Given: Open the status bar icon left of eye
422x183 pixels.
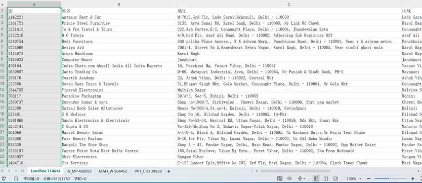Looking at the screenshot, I should pyautogui.click(x=280, y=178).
